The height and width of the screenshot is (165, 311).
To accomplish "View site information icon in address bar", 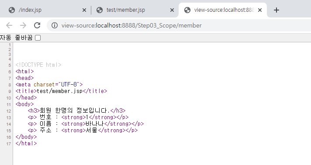I will (55, 25).
